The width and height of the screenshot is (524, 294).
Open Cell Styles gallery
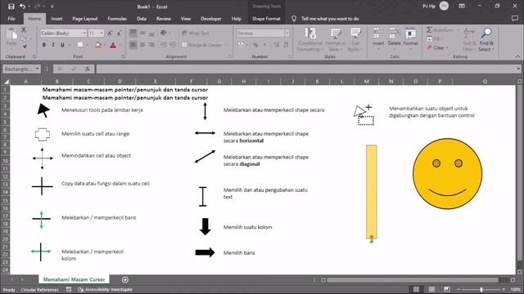pos(355,39)
